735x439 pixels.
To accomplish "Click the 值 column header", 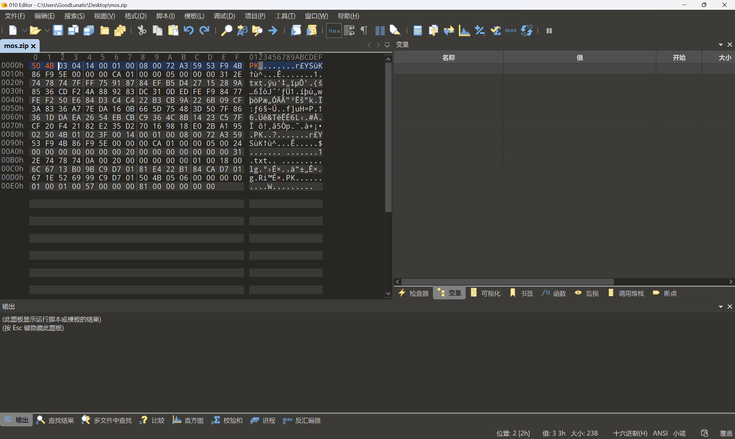I will (580, 57).
